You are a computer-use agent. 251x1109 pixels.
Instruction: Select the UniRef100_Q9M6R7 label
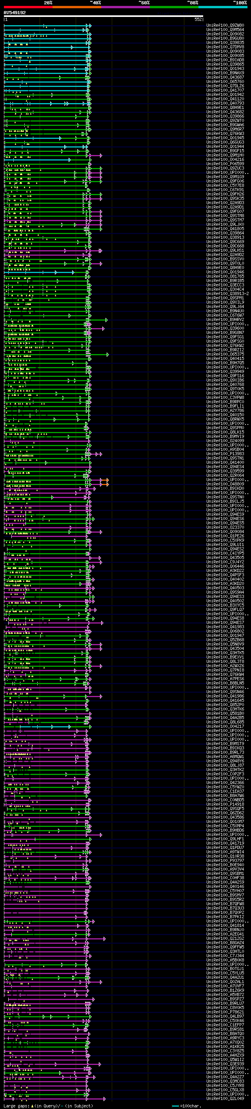[x=225, y=129]
